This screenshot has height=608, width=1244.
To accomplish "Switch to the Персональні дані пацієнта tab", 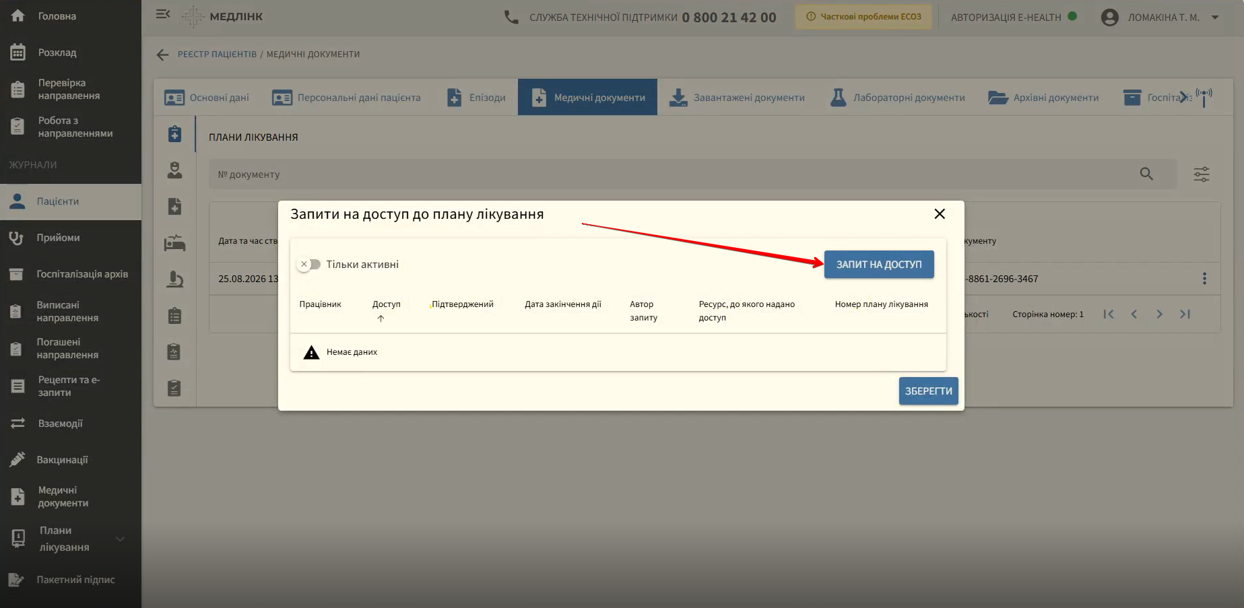I will [x=346, y=98].
